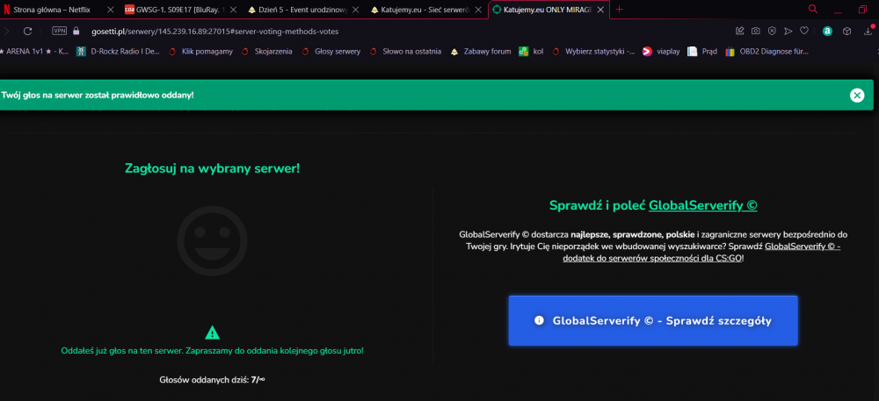Viewport: 879px width, 401px height.
Task: Close the Katujemy.eu ONLY MIRAGE tab
Action: (600, 10)
